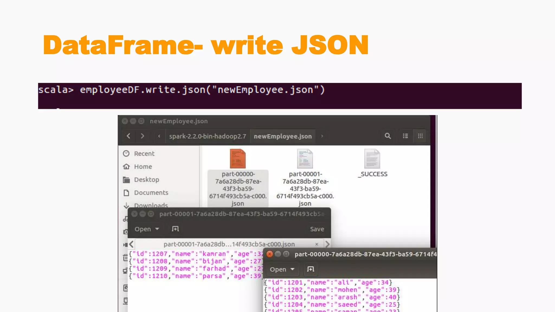Open Recent in sidebar

[x=144, y=154]
